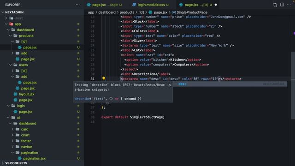The image size is (295, 166).
Task: Click the app breadcrumb
Action: 91,12
